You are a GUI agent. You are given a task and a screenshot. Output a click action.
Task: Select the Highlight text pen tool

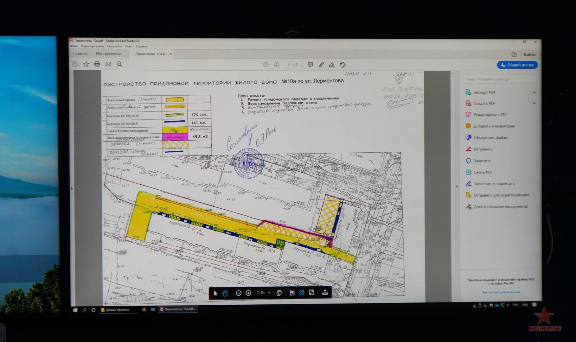(x=321, y=65)
